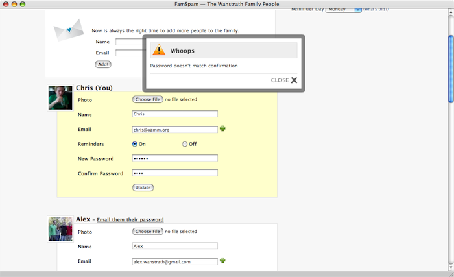Click green plus icon next to Chris's email
Image resolution: width=454 pixels, height=277 pixels.
tap(222, 129)
